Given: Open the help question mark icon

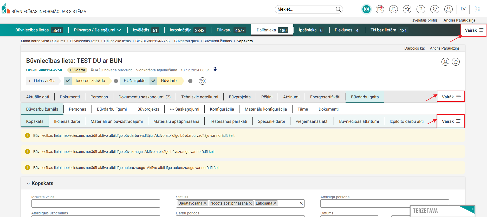Looking at the screenshot, I should [421, 9].
